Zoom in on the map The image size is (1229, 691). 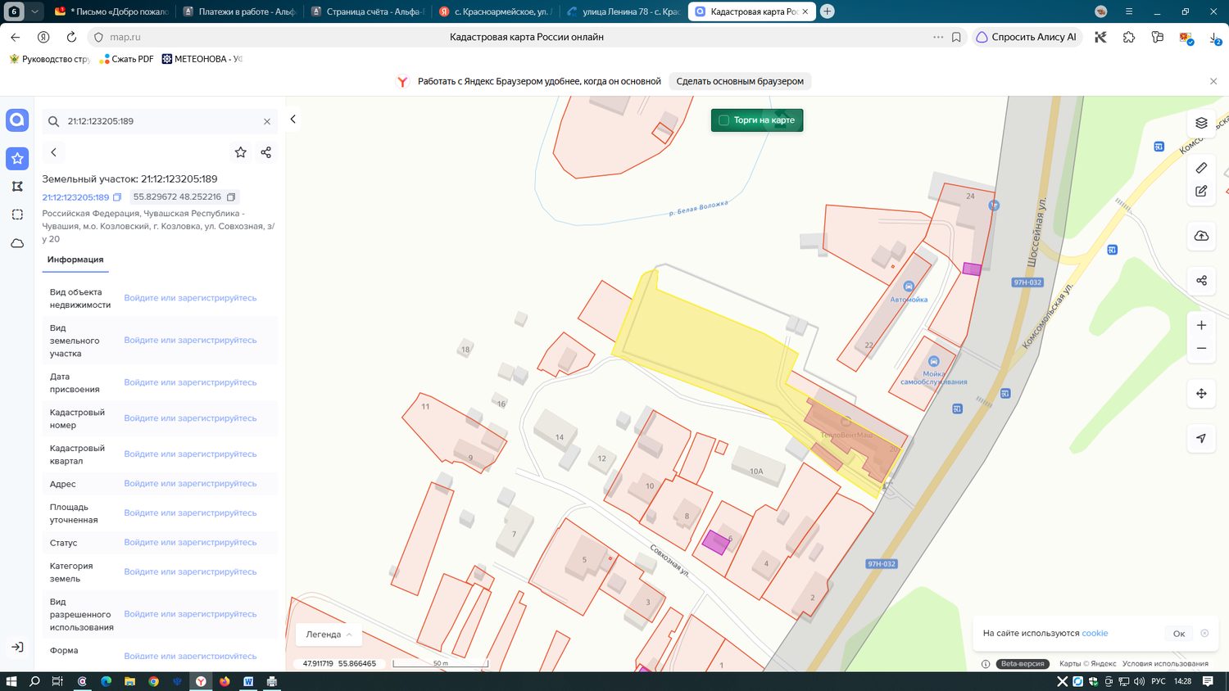click(x=1201, y=325)
